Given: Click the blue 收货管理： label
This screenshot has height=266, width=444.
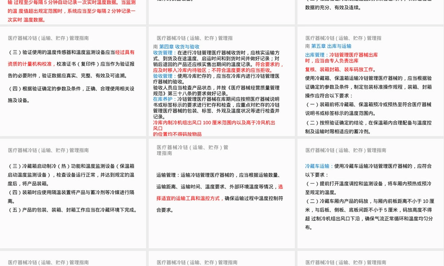Looking at the screenshot, I should tap(165, 53).
